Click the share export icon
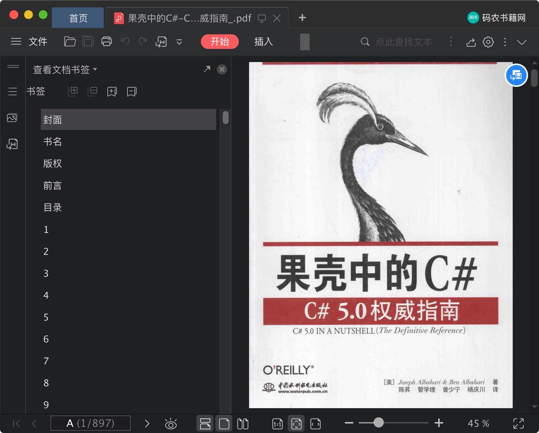 [471, 42]
